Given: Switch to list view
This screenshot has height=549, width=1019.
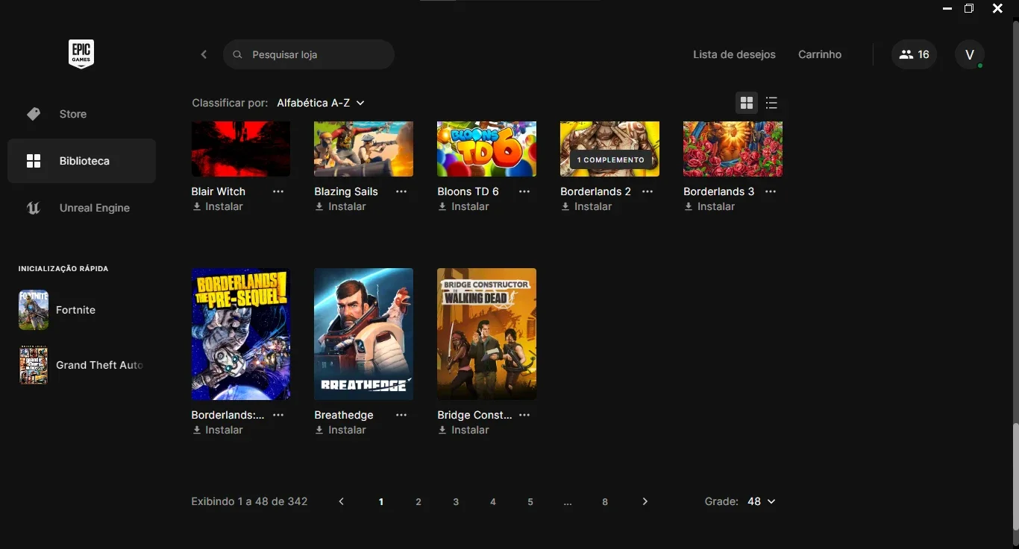Looking at the screenshot, I should click(x=771, y=103).
